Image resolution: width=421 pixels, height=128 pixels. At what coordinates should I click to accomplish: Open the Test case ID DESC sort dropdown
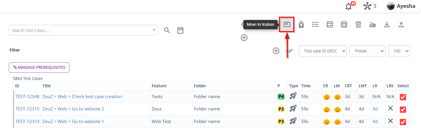point(323,51)
